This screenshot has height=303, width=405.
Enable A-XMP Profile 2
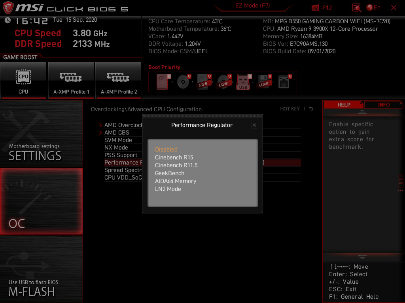pyautogui.click(x=119, y=80)
